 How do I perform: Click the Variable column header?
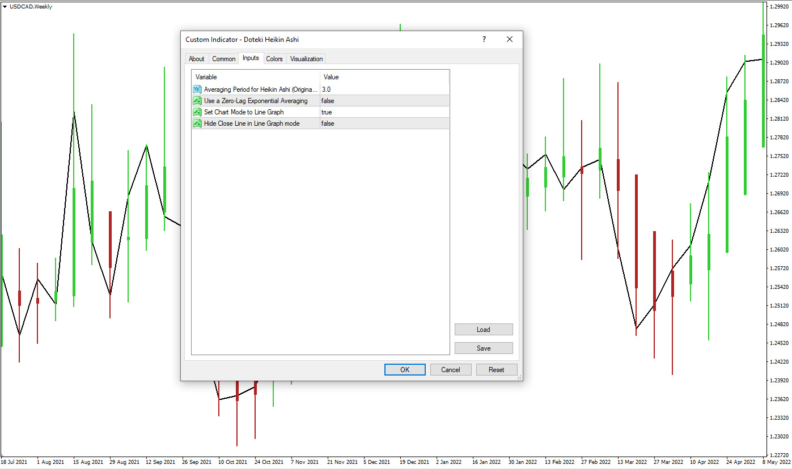coord(256,77)
